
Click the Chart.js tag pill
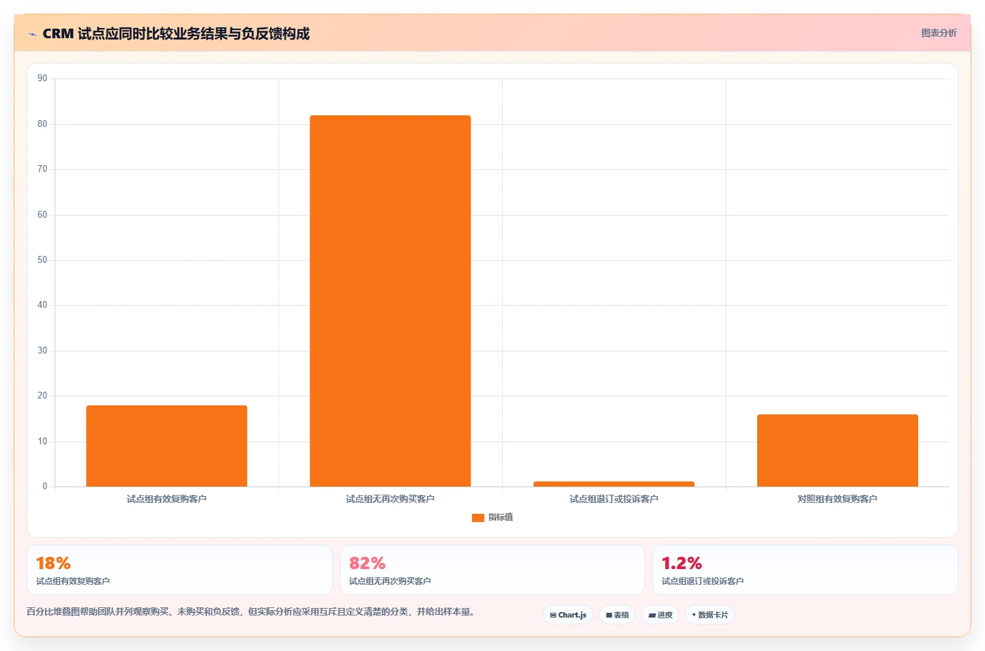[568, 615]
